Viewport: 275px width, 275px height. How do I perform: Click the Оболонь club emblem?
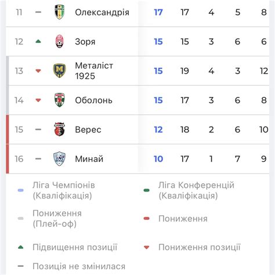[59, 100]
